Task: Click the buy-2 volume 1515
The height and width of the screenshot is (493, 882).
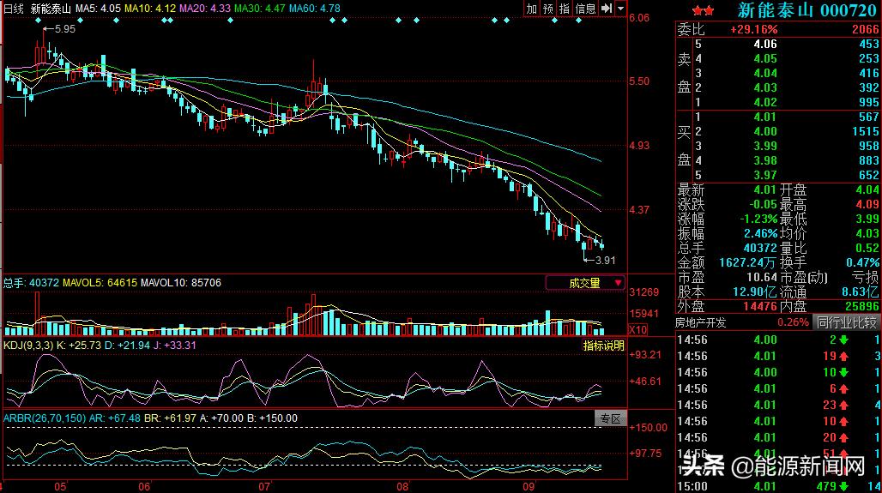Action: pos(865,131)
